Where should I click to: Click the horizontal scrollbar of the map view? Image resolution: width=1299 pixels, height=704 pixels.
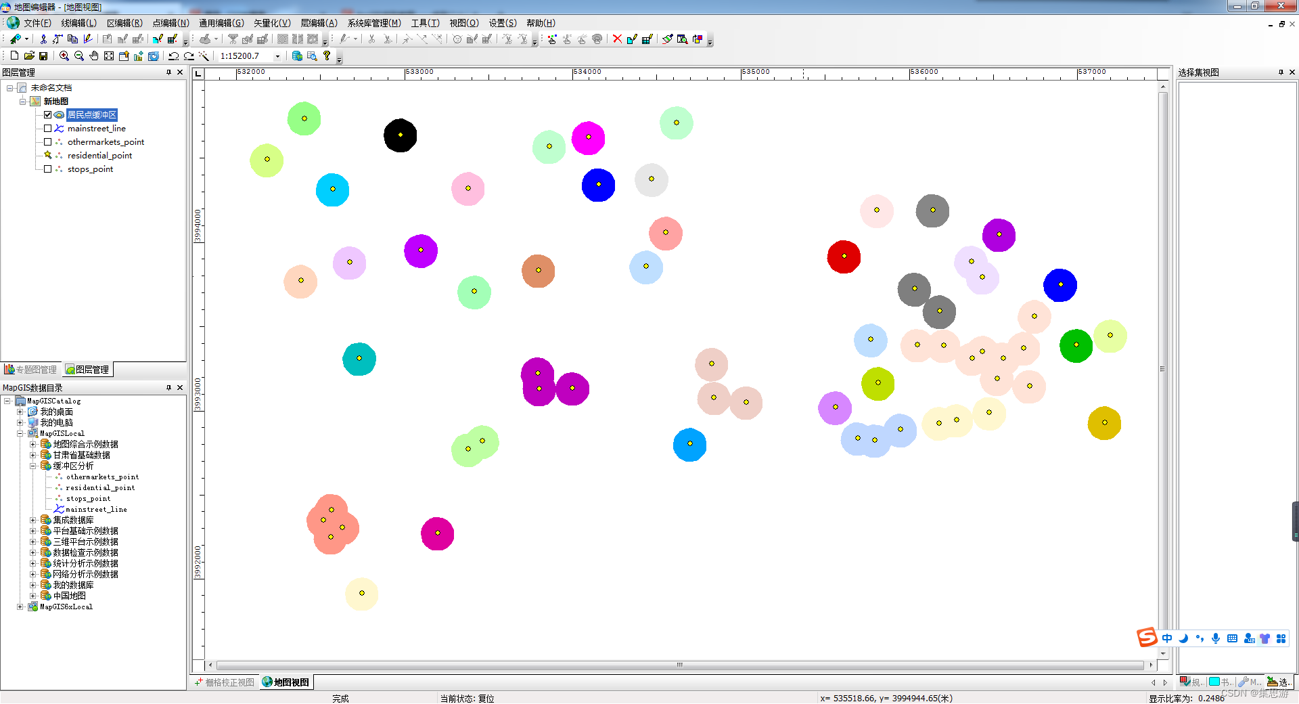(x=680, y=665)
